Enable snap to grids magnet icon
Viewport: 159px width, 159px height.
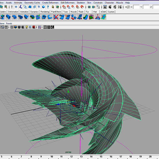pos(64,7)
